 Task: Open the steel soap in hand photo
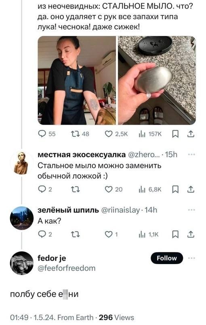click(157, 80)
